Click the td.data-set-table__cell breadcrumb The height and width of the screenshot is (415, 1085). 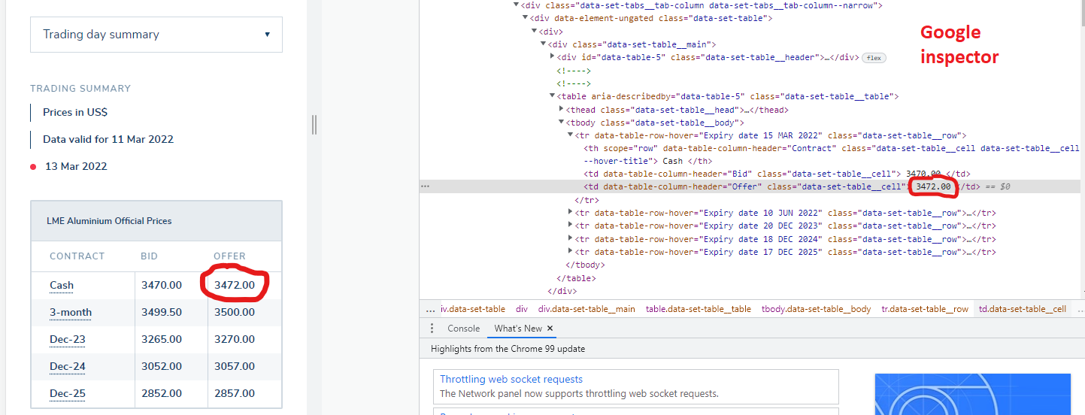(1023, 309)
